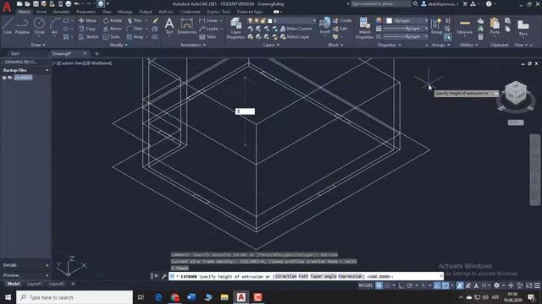The height and width of the screenshot is (304, 542).
Task: Click the object color swatch in Properties
Action: (x=389, y=20)
